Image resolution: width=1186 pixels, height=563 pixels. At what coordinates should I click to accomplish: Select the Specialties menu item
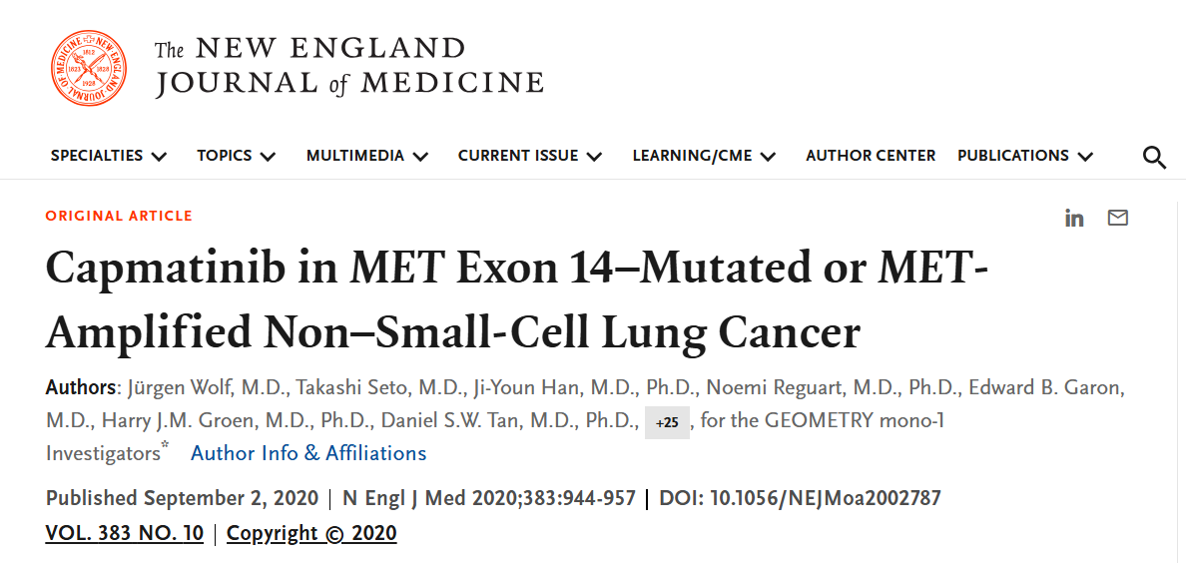[97, 156]
